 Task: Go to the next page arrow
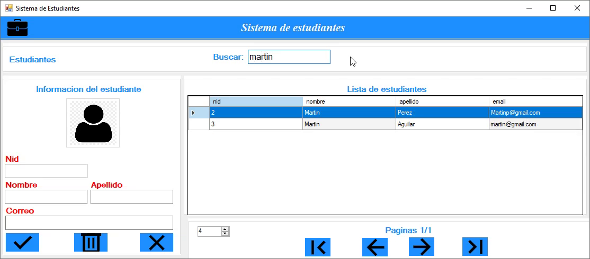point(422,247)
